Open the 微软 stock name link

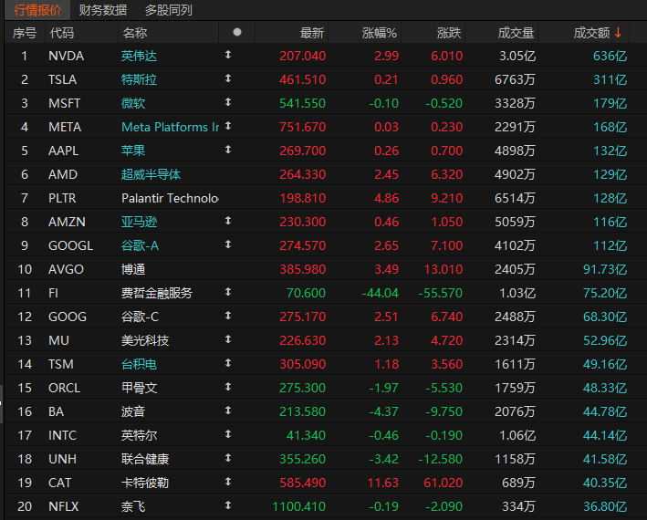133,103
